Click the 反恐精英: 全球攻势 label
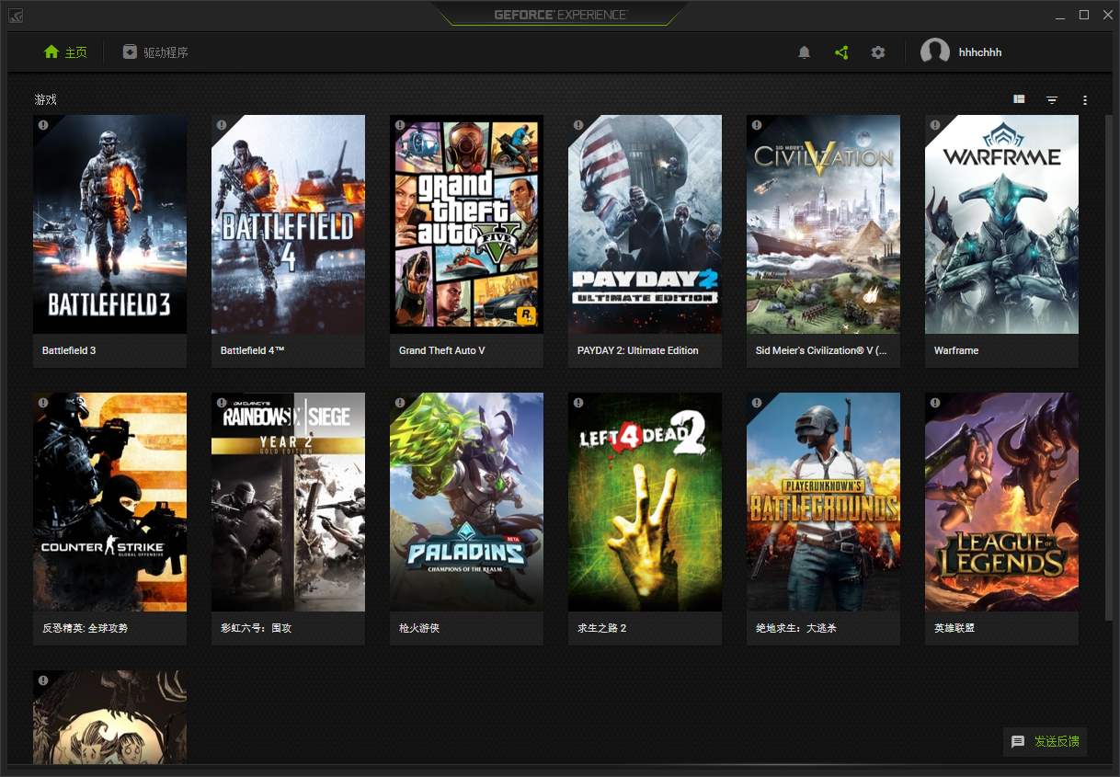1120x777 pixels. [x=85, y=628]
